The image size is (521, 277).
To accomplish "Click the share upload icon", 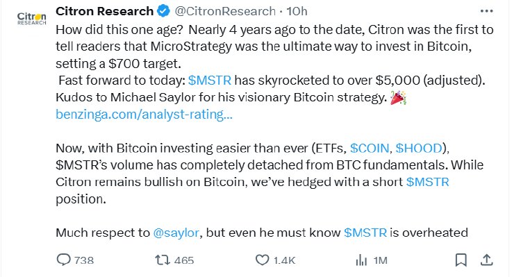I will click(486, 260).
